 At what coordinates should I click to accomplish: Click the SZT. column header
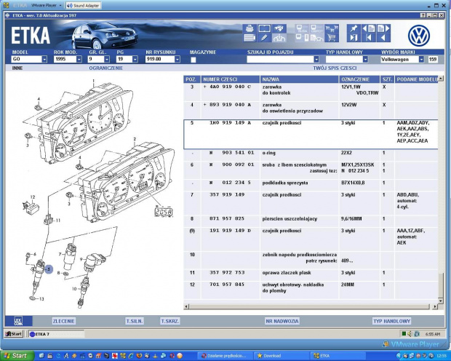[388, 79]
